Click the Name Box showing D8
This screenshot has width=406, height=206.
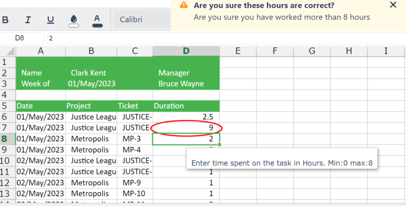(22, 38)
